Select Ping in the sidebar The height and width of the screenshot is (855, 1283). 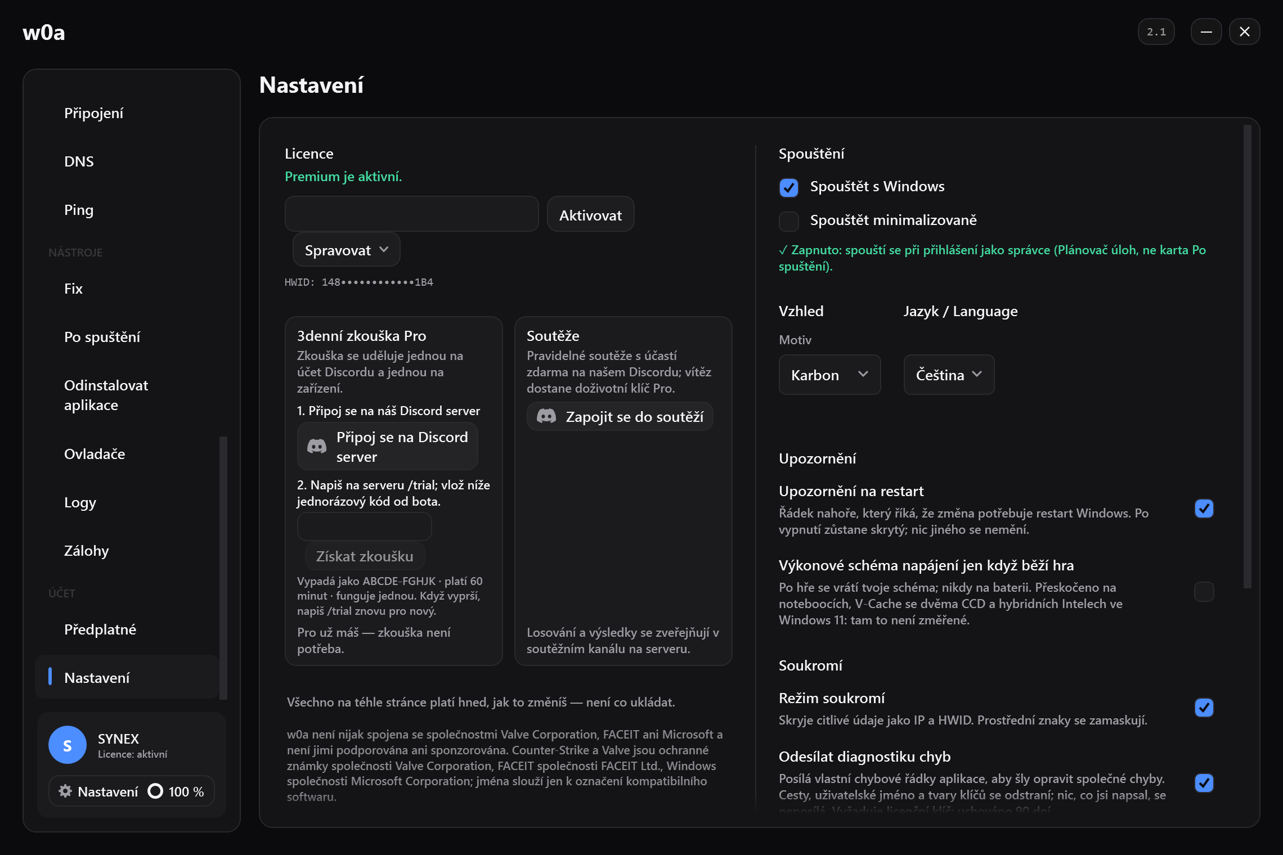click(x=127, y=210)
